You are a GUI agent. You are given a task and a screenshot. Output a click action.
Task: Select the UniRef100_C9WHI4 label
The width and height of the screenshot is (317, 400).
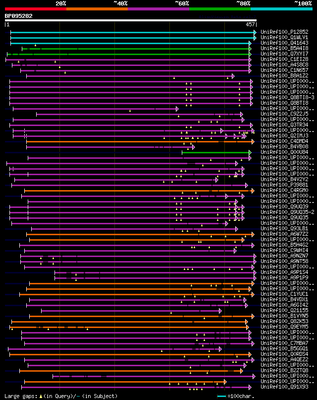284,250
